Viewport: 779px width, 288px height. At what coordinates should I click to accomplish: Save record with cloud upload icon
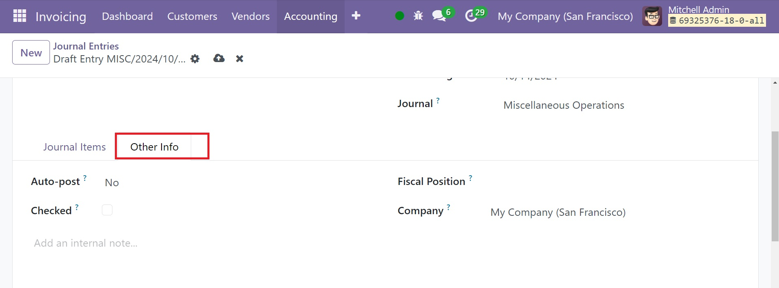tap(219, 58)
